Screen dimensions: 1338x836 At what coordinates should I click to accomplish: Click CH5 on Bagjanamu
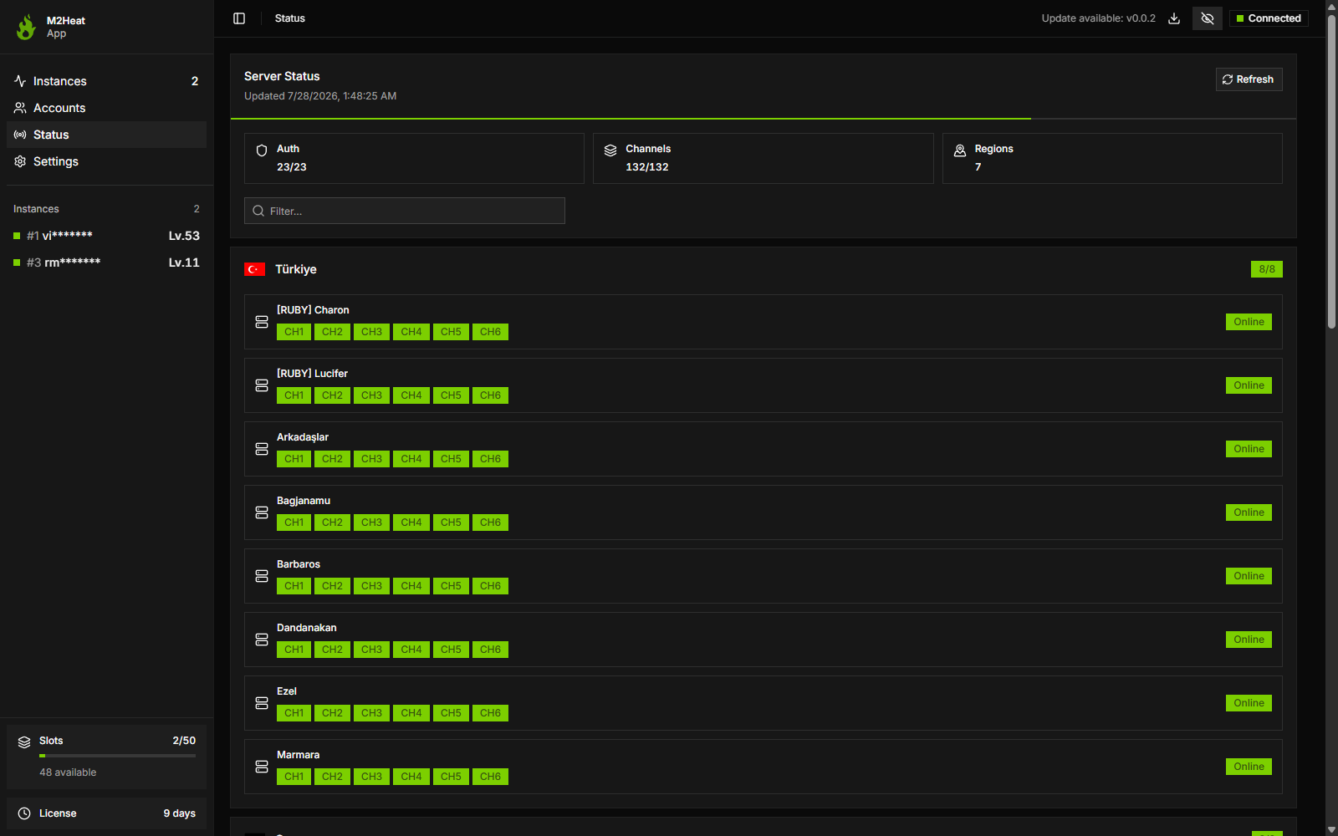click(451, 522)
